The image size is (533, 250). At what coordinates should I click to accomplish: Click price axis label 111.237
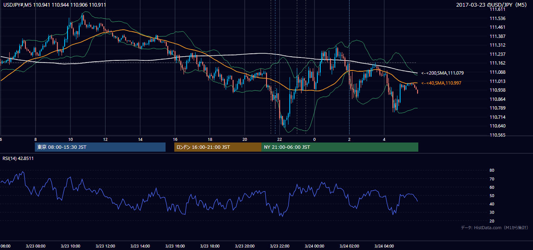(498, 54)
